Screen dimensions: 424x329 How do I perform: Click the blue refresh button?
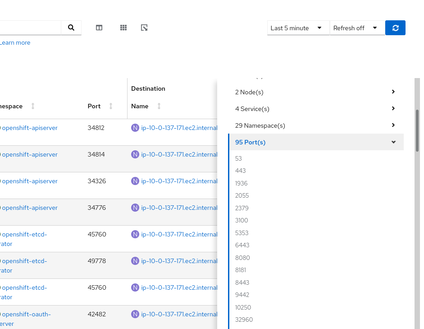point(395,28)
